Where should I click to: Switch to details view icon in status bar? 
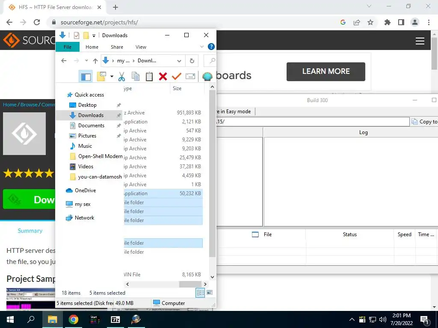point(200,293)
